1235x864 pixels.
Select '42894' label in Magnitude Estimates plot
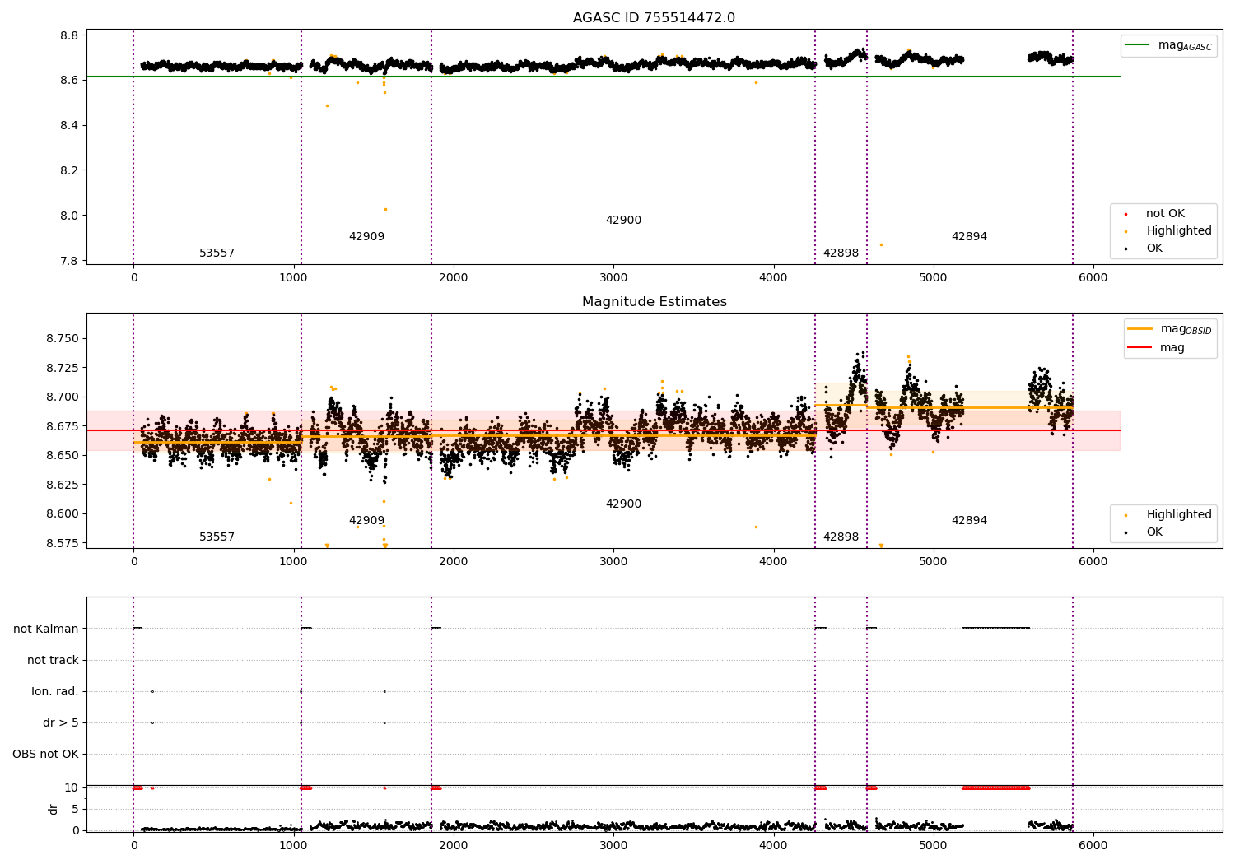coord(969,521)
